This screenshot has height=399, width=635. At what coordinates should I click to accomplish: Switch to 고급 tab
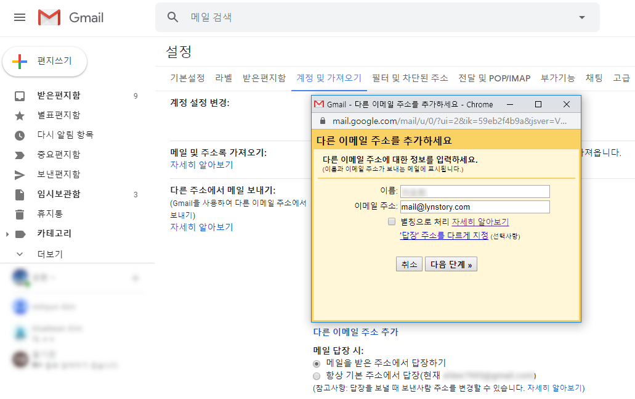click(621, 78)
